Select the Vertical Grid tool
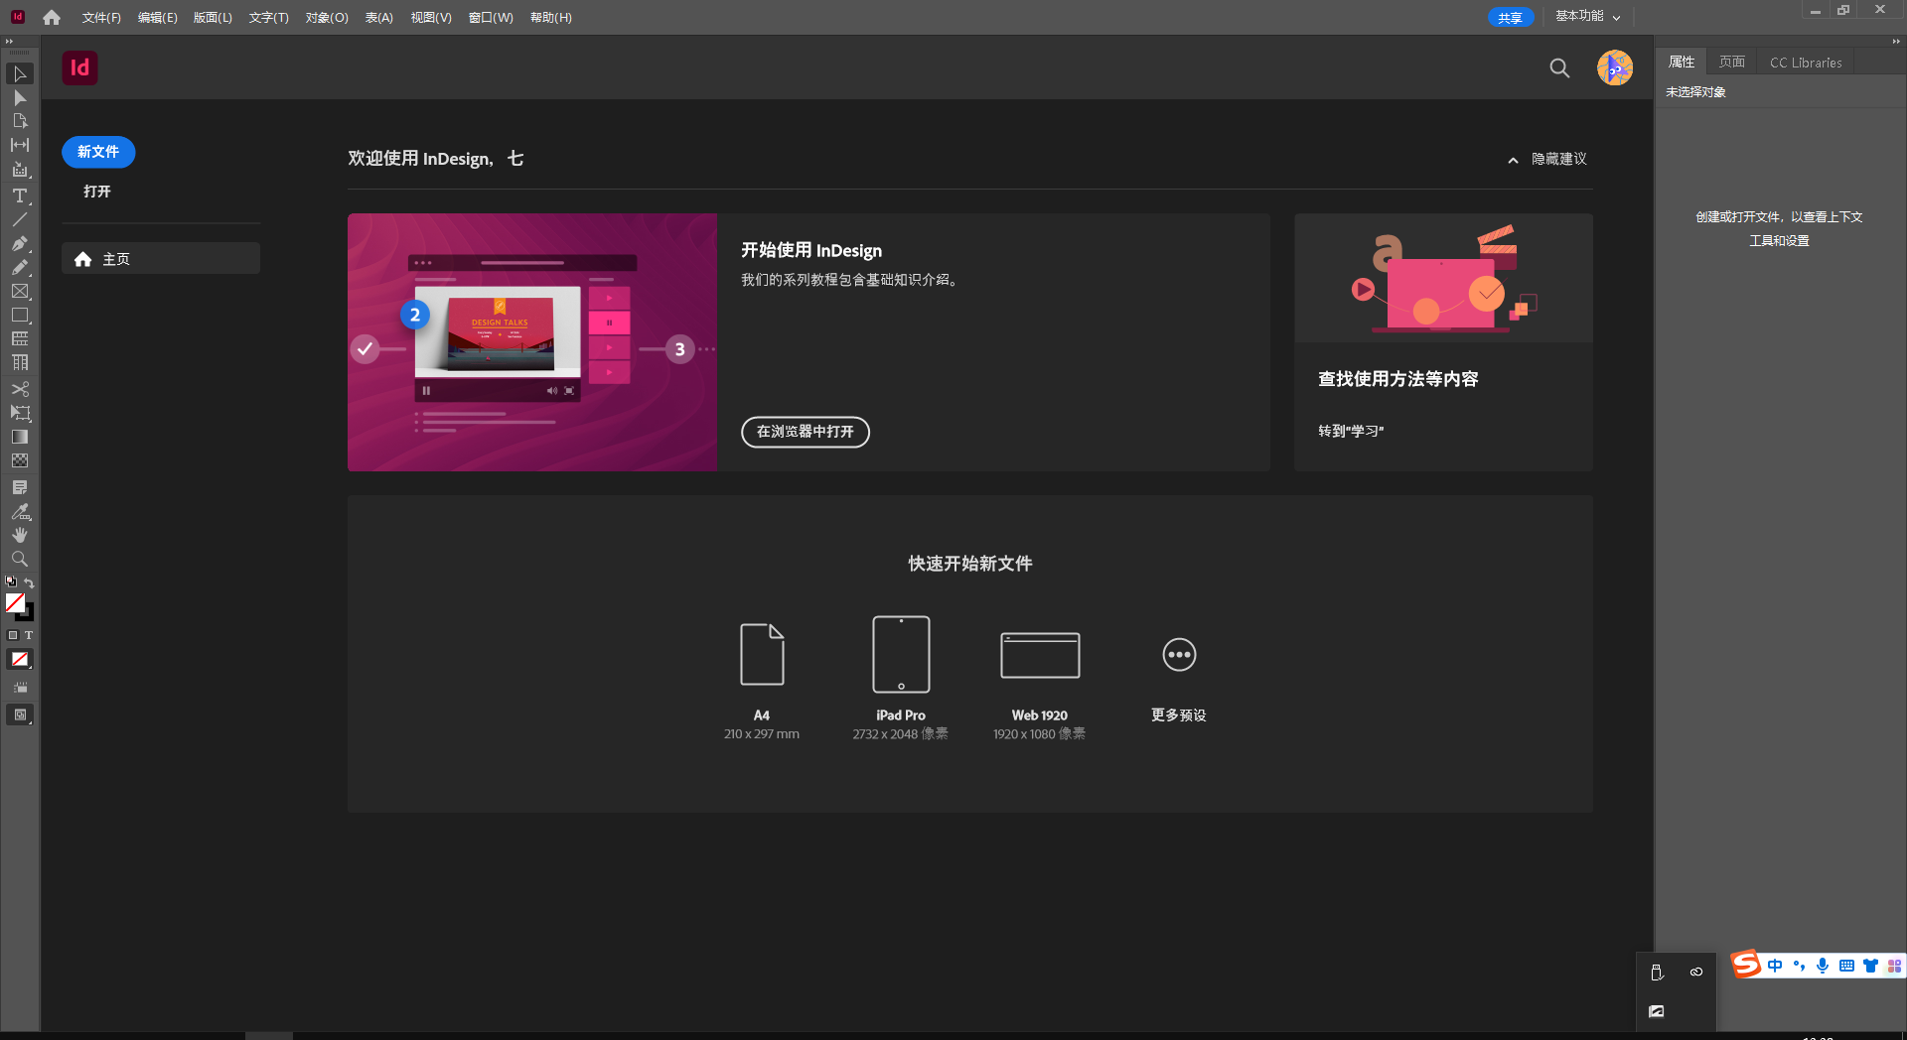Viewport: 1907px width, 1040px height. tap(20, 363)
